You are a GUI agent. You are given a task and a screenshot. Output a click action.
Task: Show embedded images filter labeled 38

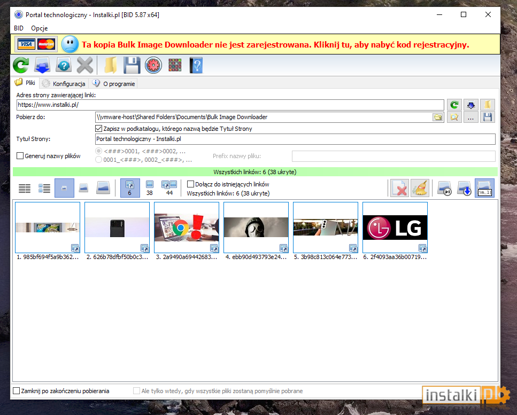pos(150,188)
